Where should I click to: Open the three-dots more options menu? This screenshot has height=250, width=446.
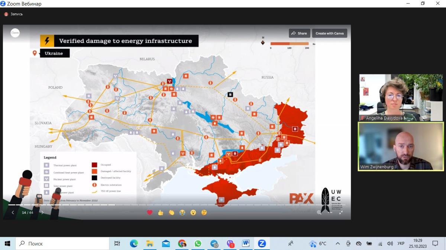pos(330,212)
